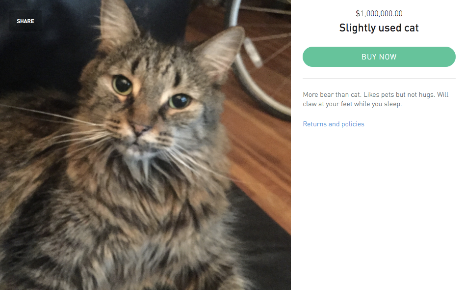
Task: Click the sentence about clawing at your feet
Action: [x=375, y=99]
